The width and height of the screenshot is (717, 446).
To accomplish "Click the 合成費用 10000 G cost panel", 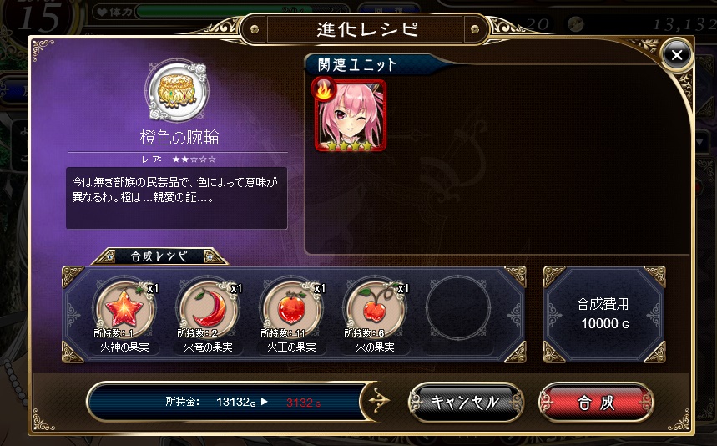I will point(604,314).
